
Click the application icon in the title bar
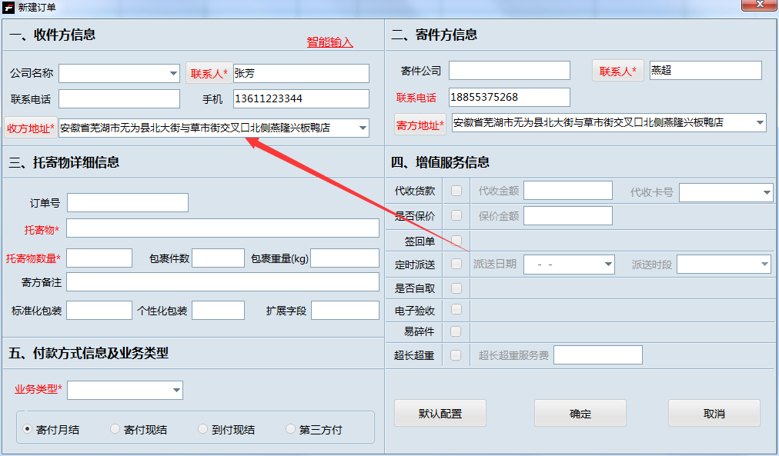pos(8,7)
